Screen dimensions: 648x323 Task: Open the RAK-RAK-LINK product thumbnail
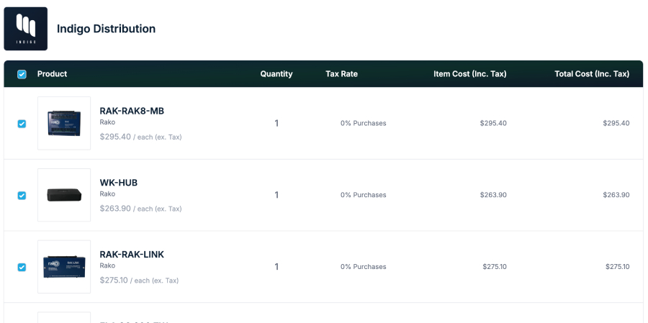(64, 266)
